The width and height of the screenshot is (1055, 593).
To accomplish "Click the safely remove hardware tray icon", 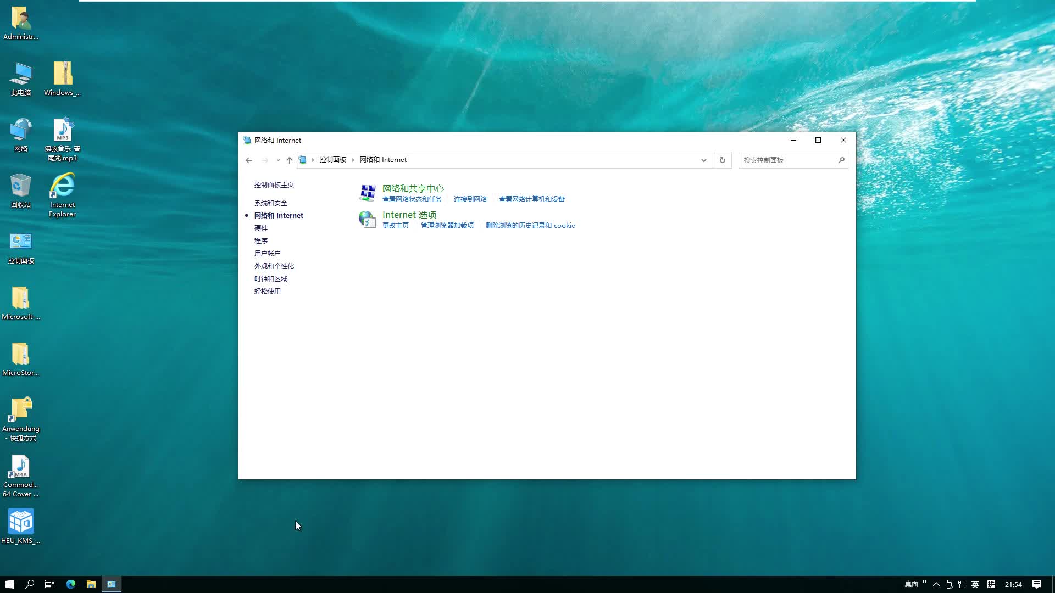I will click(949, 584).
